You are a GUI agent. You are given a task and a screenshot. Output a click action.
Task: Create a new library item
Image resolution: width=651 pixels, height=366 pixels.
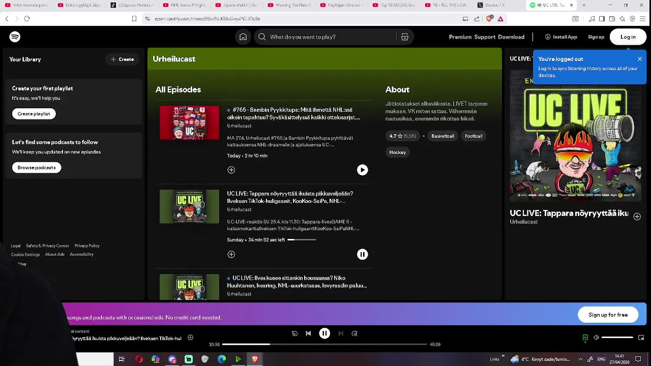click(x=122, y=59)
